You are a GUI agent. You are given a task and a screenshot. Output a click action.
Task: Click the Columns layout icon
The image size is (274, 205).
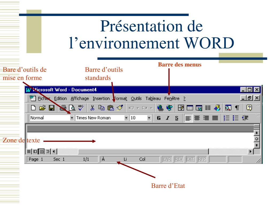click(208, 108)
